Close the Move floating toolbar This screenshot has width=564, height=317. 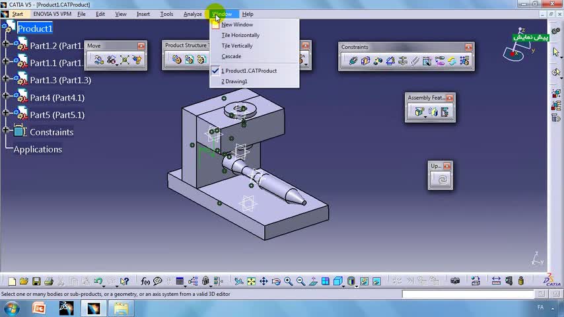pos(141,46)
